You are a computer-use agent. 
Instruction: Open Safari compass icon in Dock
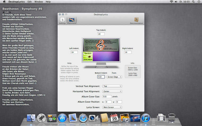[83, 118]
